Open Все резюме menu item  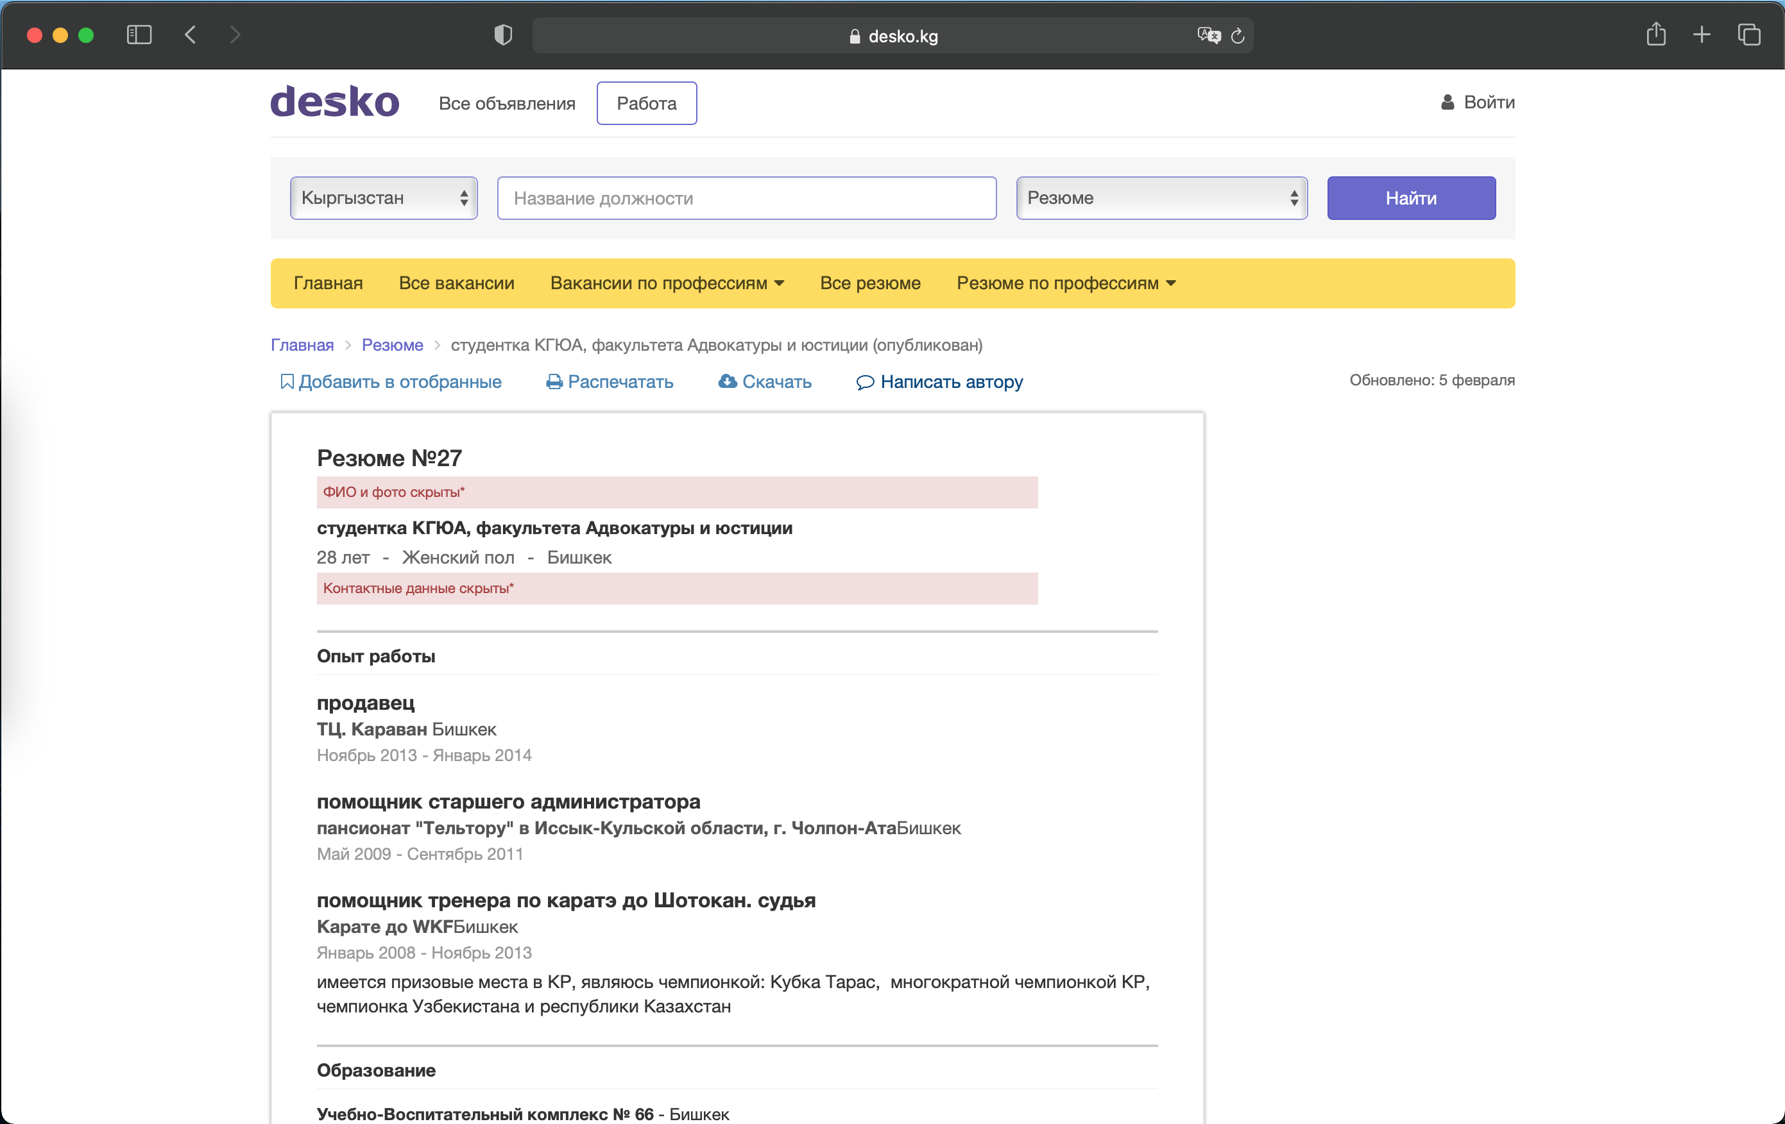click(x=869, y=283)
